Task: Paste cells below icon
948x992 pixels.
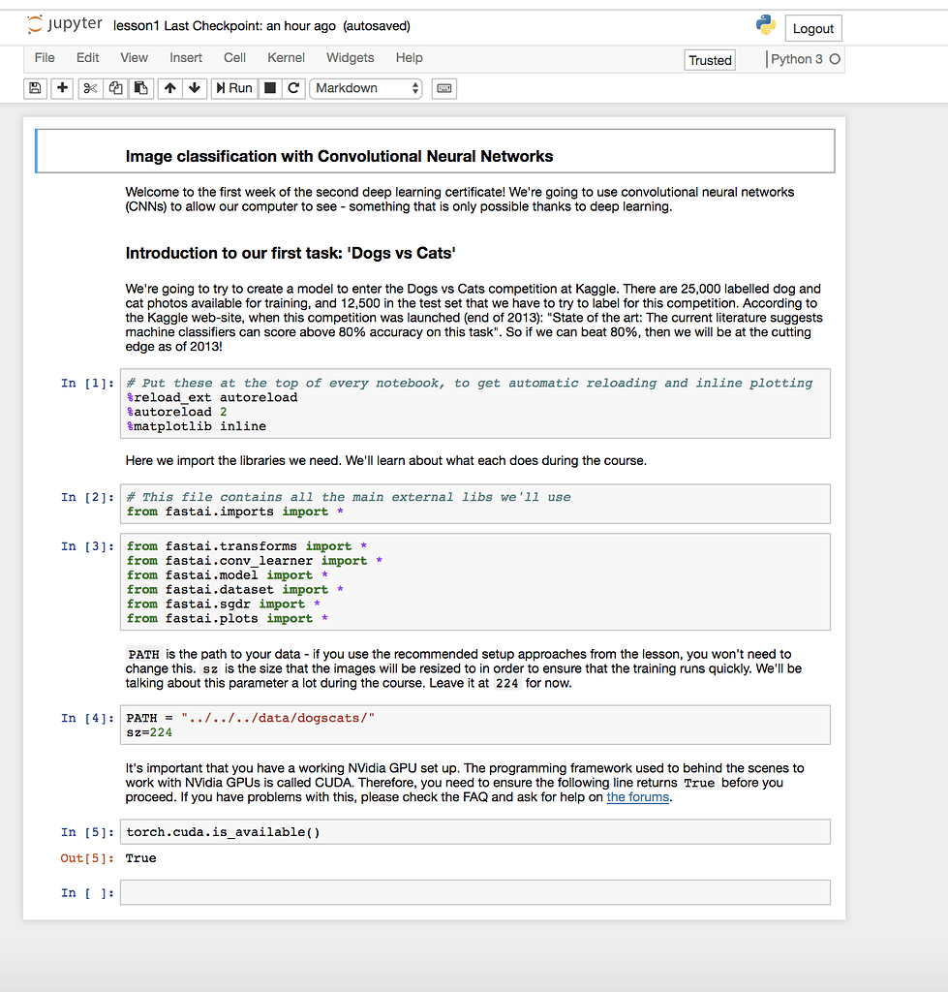Action: 140,88
